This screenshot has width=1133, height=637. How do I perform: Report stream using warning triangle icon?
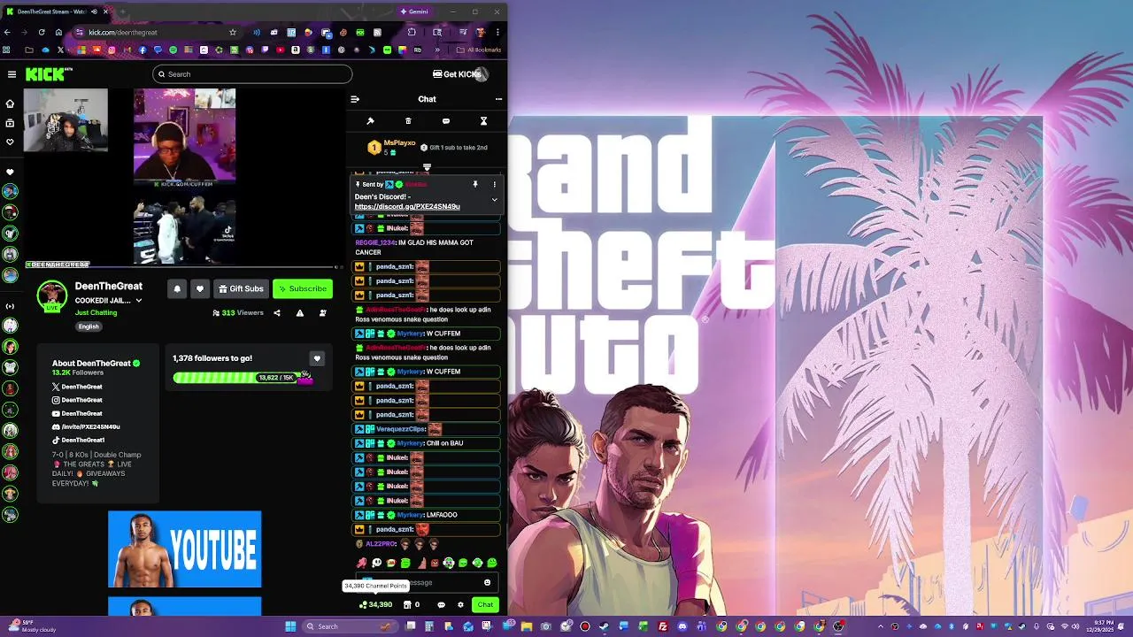coord(300,313)
